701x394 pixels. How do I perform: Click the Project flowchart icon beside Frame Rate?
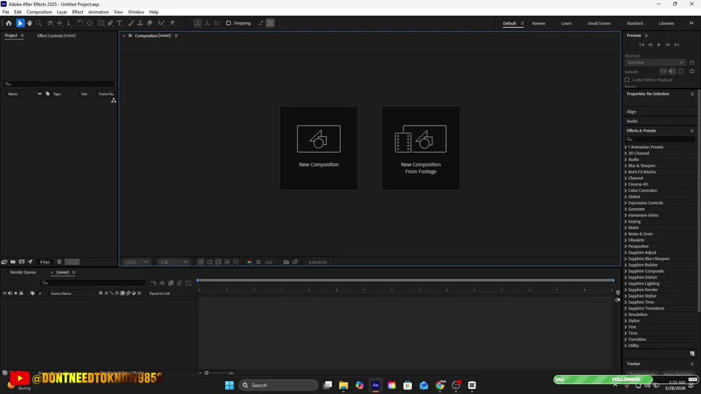[113, 101]
